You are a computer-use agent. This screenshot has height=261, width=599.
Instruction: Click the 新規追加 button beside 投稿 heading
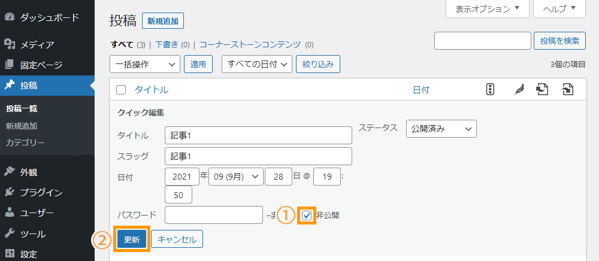[x=163, y=20]
